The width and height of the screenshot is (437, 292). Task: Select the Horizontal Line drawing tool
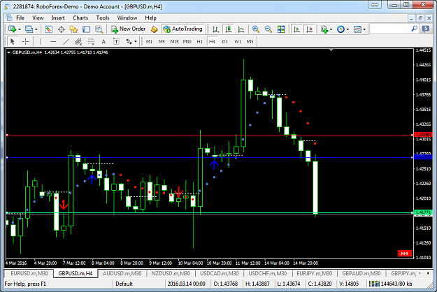pos(54,41)
